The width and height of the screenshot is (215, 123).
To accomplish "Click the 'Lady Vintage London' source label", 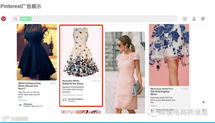I will [x=72, y=95].
